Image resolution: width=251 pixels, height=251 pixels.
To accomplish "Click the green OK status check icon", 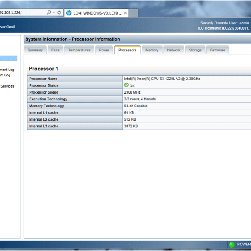I will click(x=126, y=85).
